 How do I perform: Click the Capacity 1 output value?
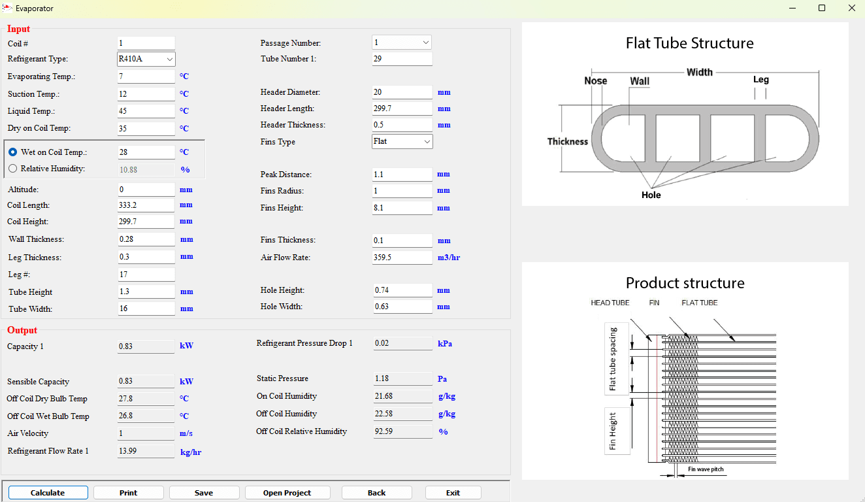[x=146, y=346]
